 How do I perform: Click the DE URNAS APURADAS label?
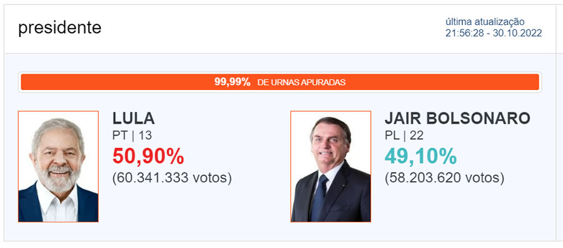coord(302,82)
